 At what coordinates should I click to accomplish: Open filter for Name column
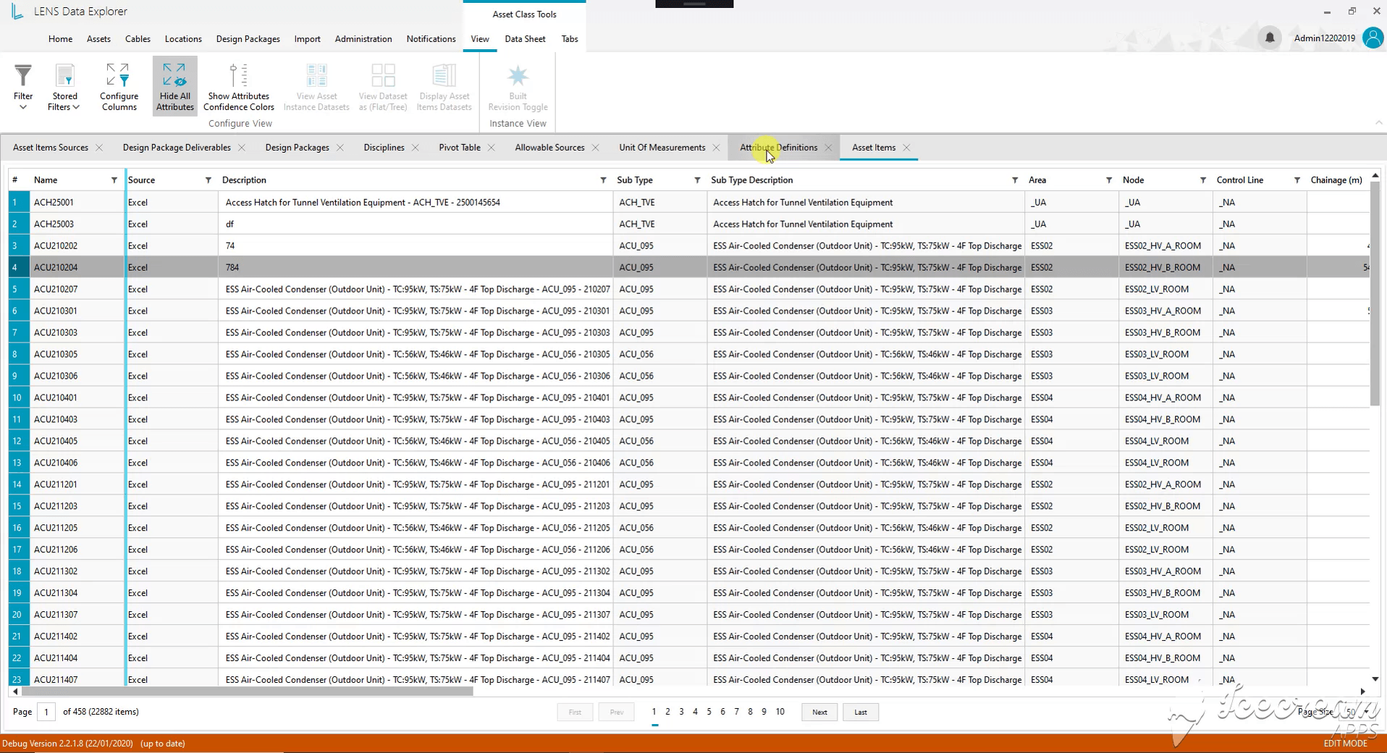pyautogui.click(x=114, y=180)
